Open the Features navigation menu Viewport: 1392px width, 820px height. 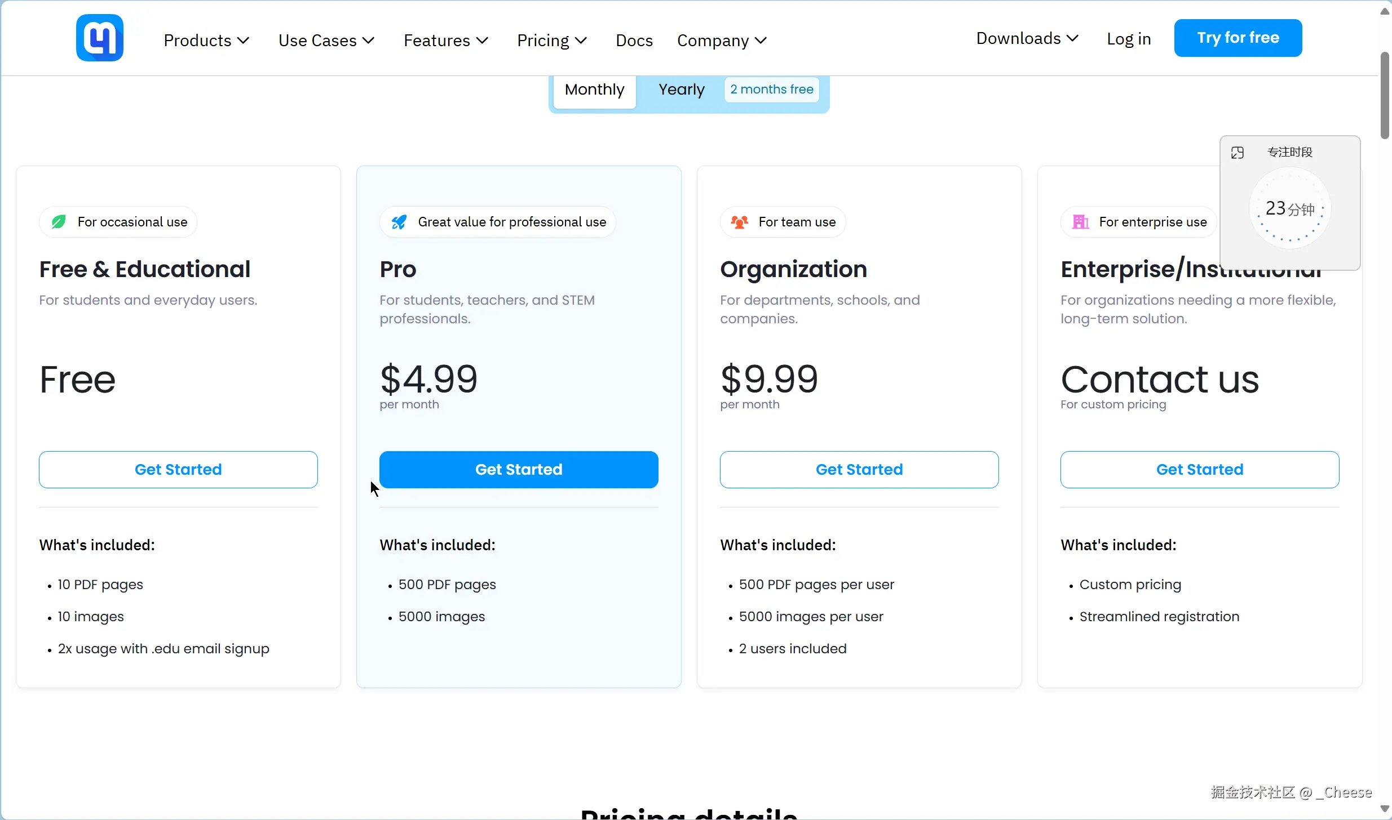pos(446,41)
